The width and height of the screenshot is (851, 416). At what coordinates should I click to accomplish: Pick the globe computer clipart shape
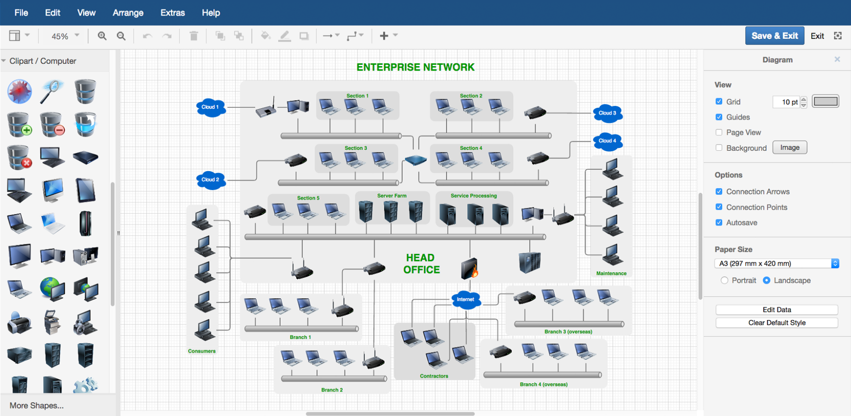[52, 289]
